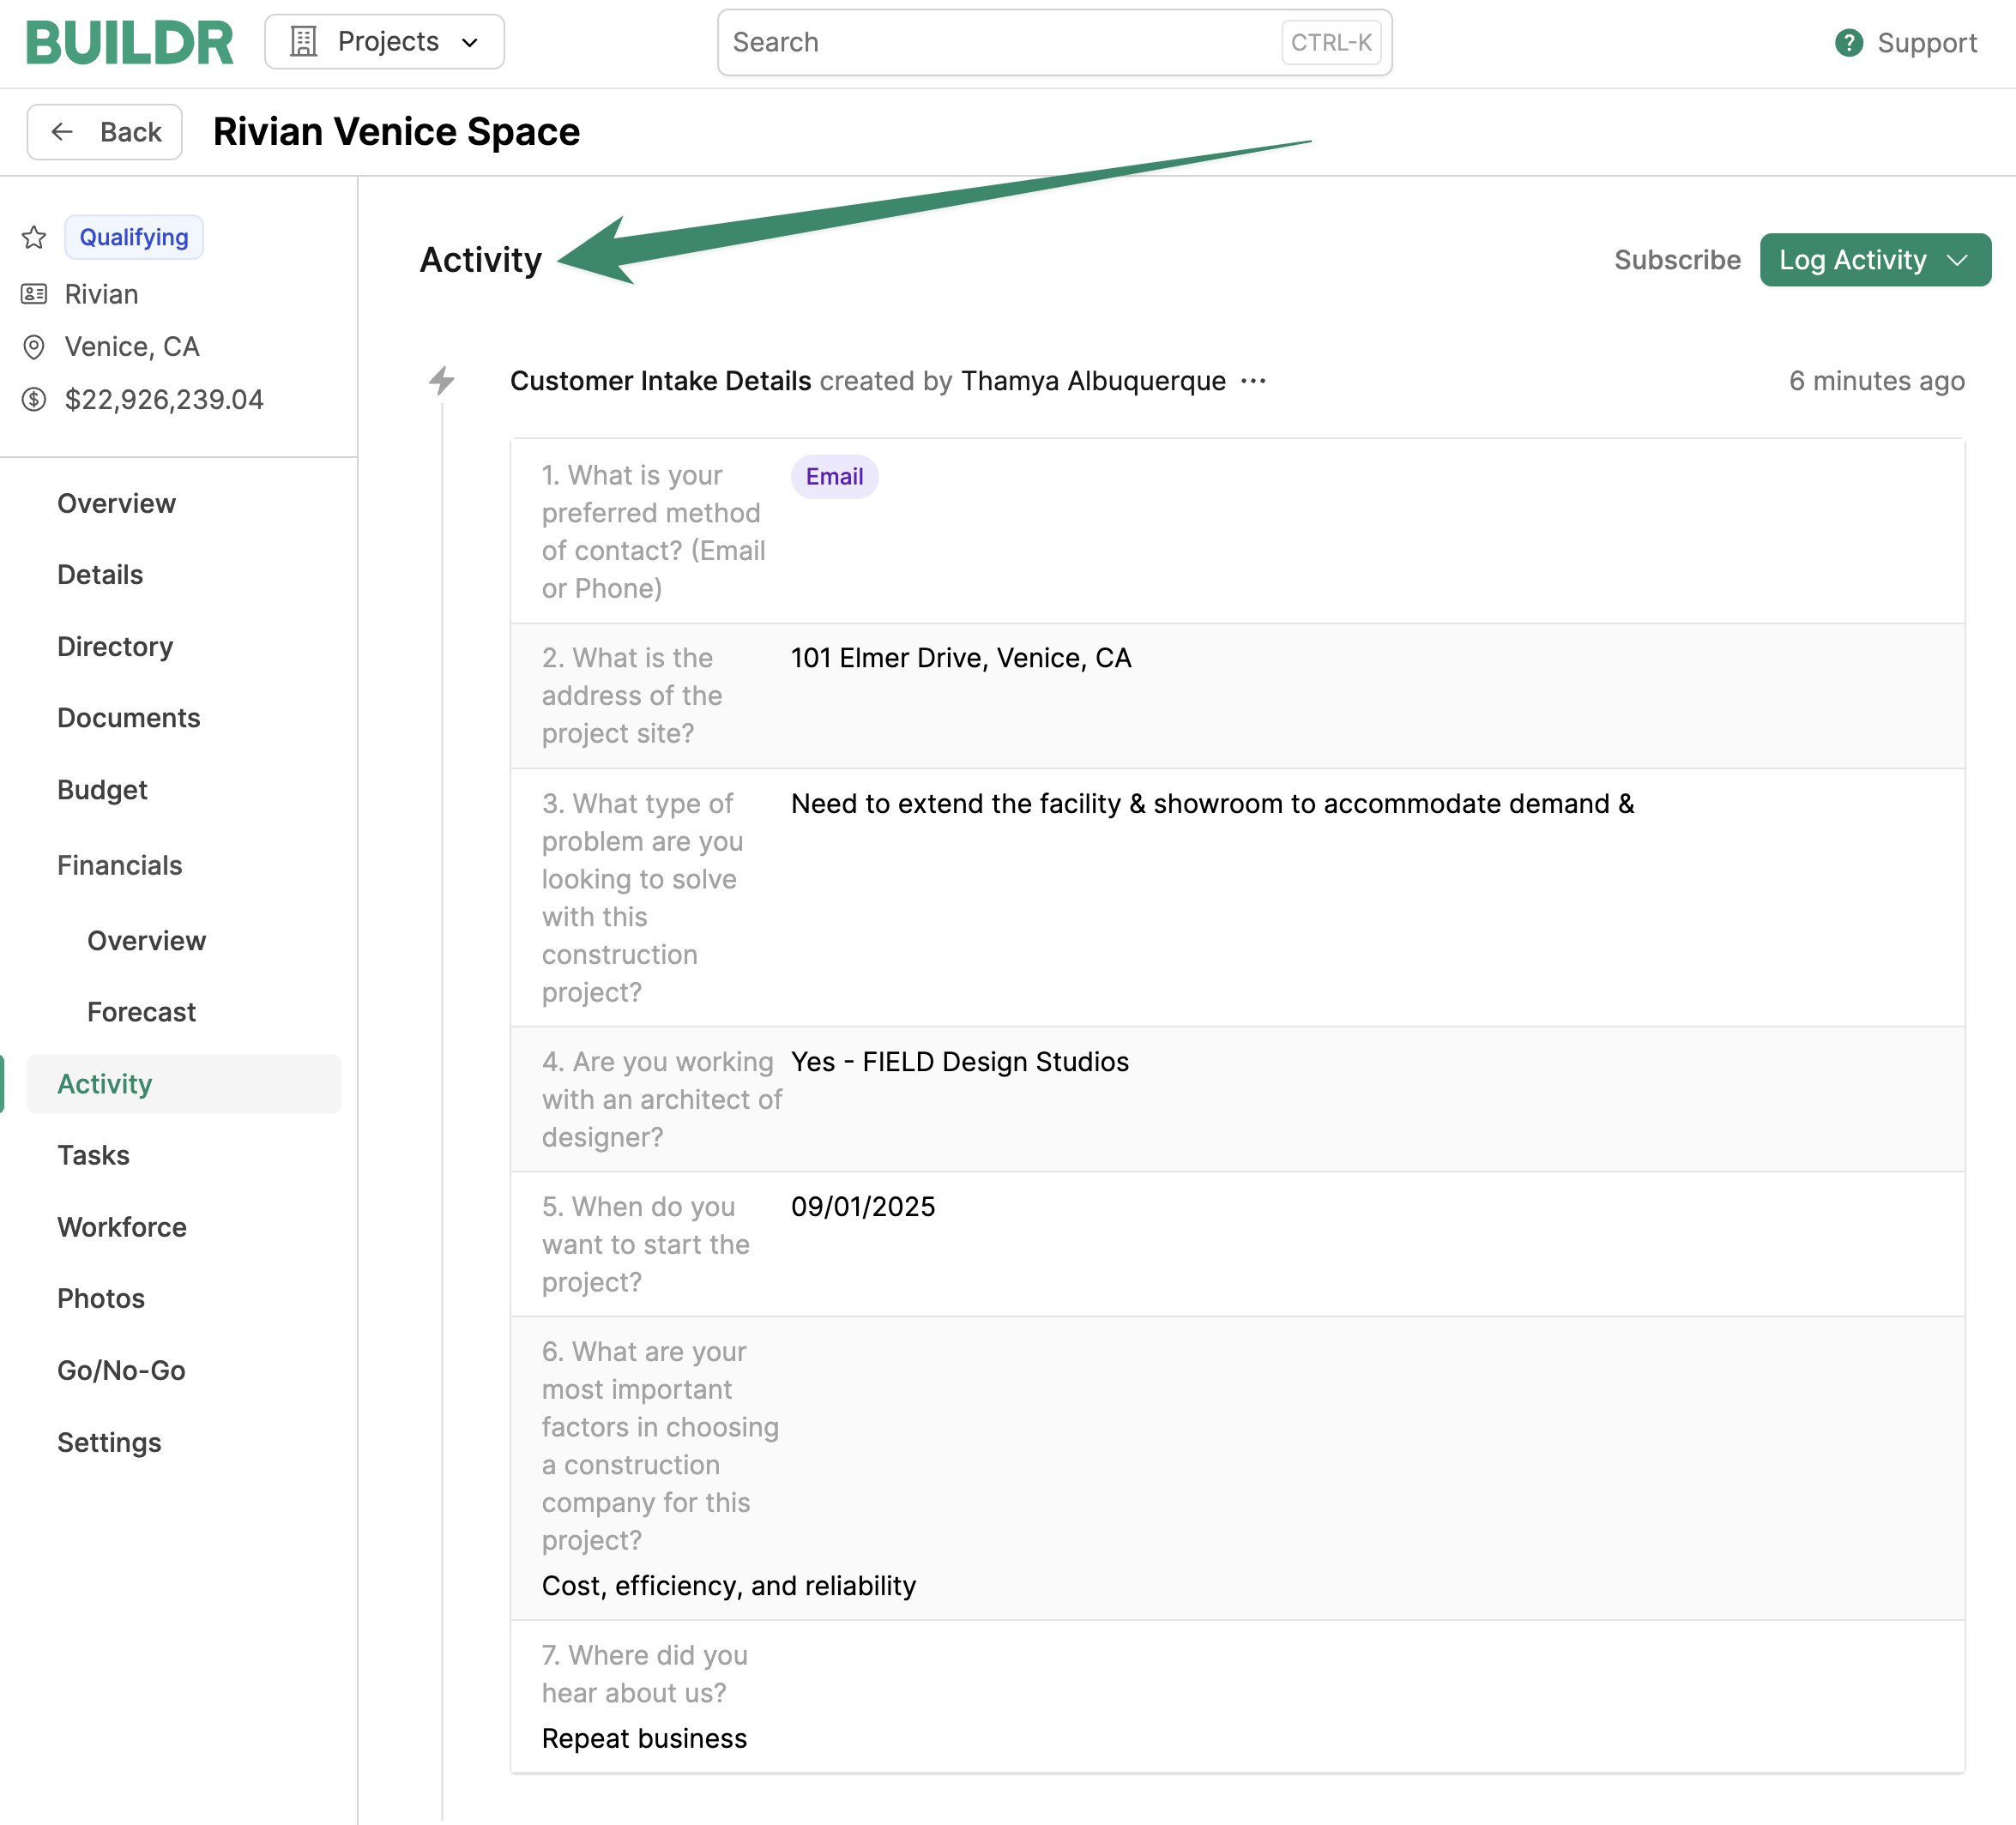Screen dimensions: 2016x1825
Task: Click the Email contact method tag
Action: pos(834,477)
